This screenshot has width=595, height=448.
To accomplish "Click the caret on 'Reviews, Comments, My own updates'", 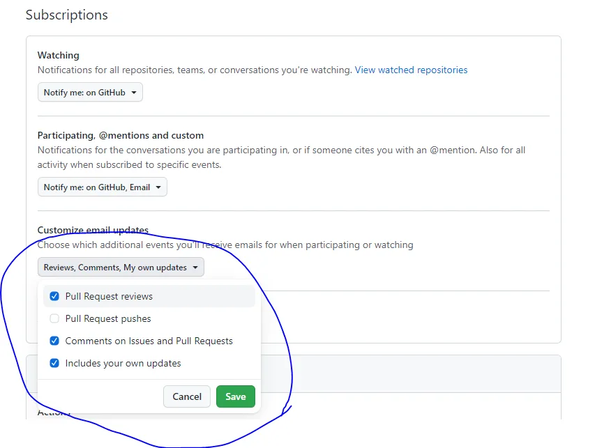I will pos(195,268).
